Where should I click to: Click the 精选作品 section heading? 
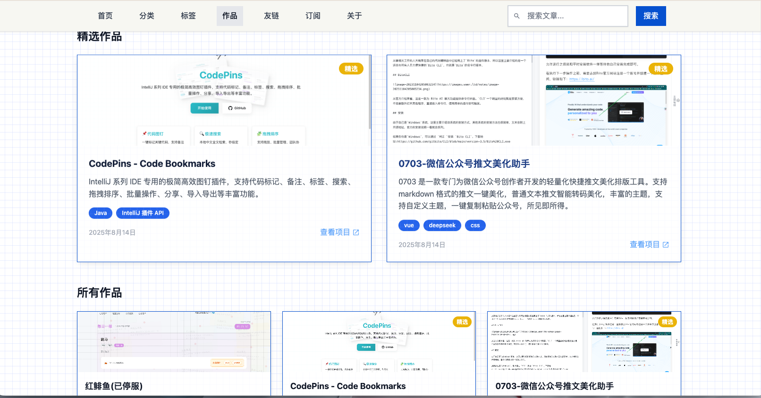pyautogui.click(x=100, y=36)
